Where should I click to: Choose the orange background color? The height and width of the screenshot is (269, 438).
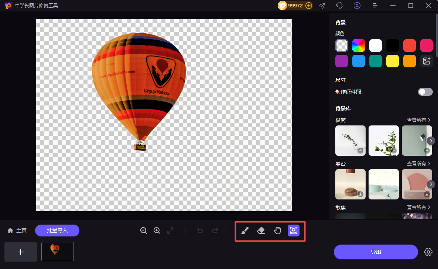click(x=410, y=61)
